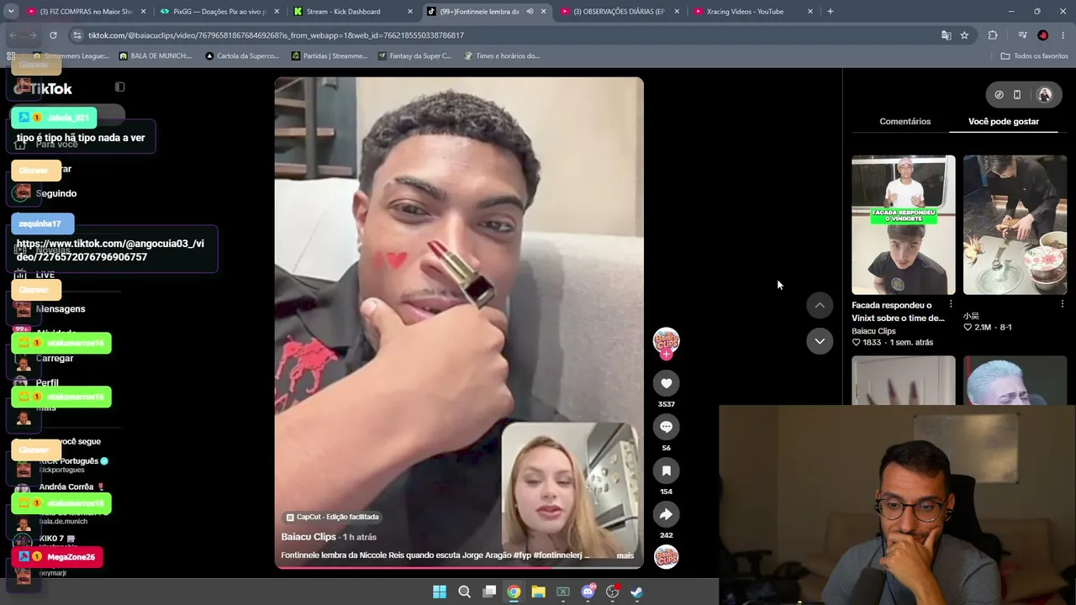Open the Todos os favoritos bookmarks folder

tap(1034, 55)
